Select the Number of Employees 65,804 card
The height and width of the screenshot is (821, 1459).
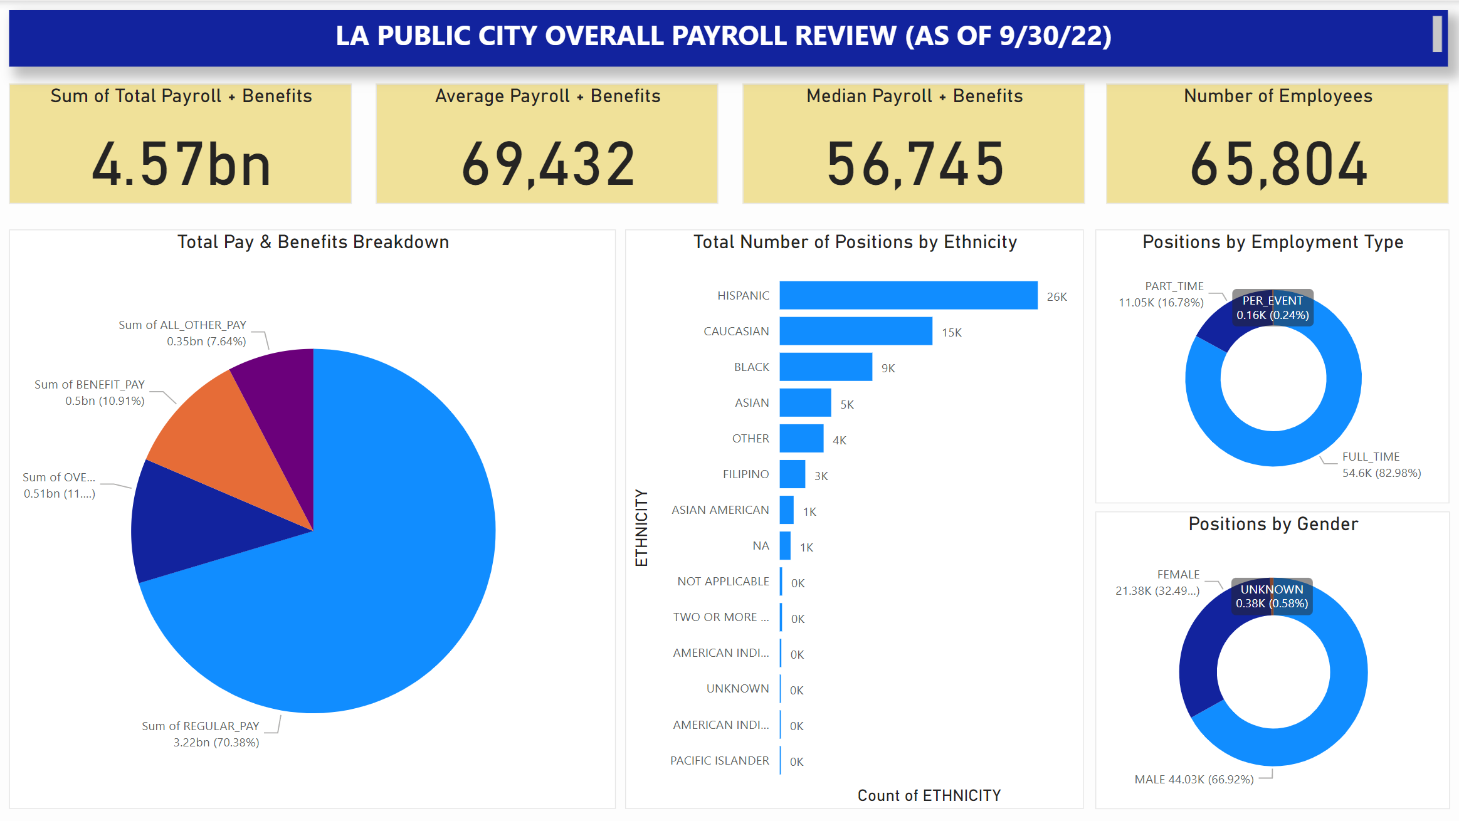[1277, 144]
